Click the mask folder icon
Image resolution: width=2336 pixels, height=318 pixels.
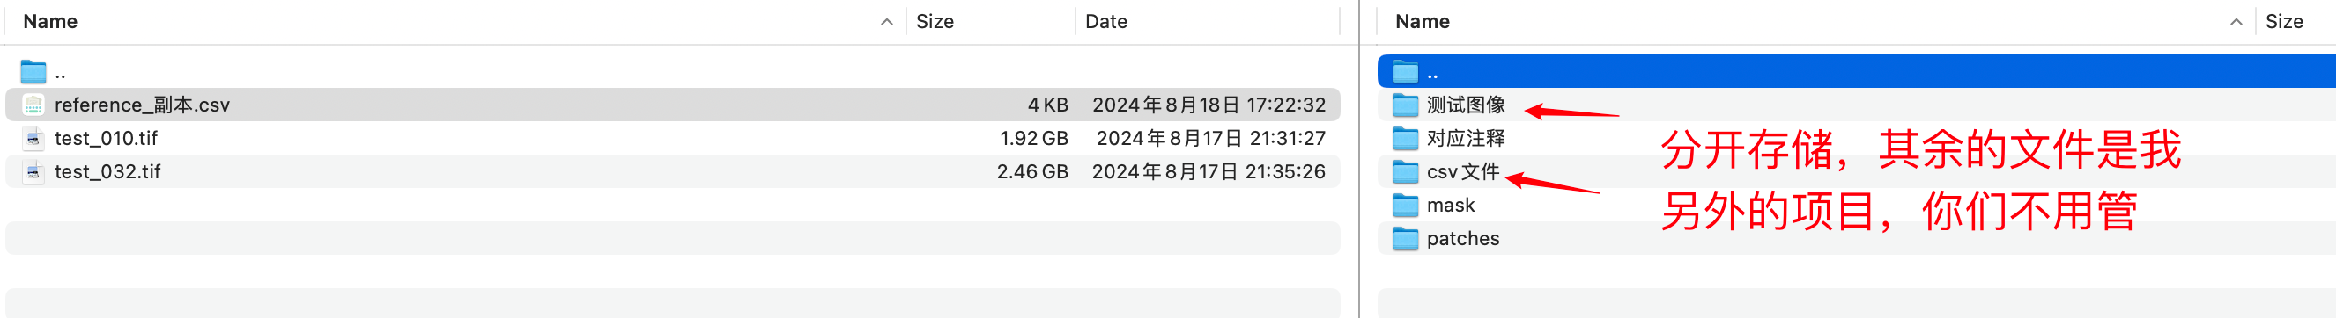pos(1406,205)
